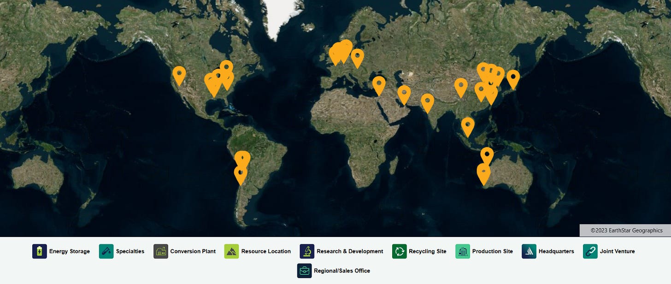Click the Production Site building icon

(463, 251)
